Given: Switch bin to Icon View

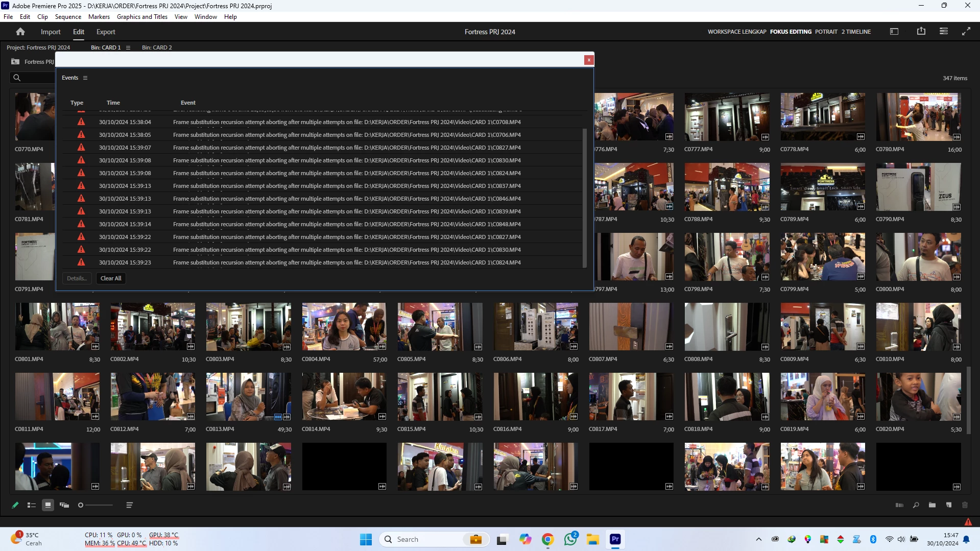Looking at the screenshot, I should (x=48, y=505).
